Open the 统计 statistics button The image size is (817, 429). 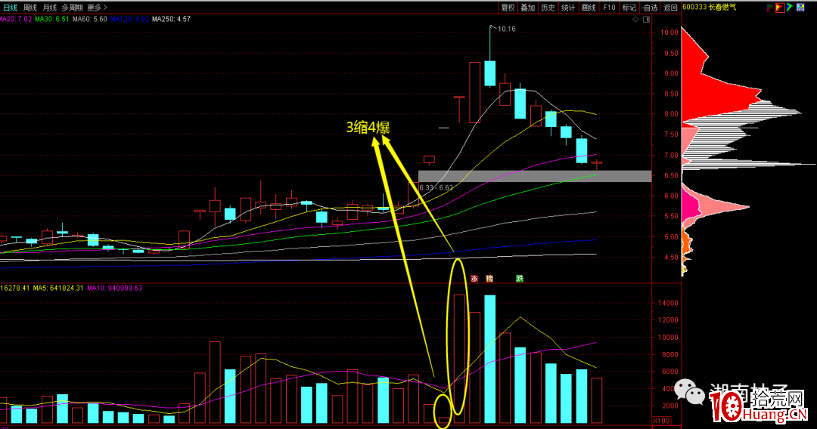tap(568, 8)
